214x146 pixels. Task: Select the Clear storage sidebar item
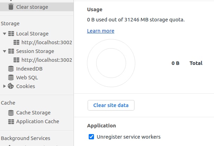[32, 7]
